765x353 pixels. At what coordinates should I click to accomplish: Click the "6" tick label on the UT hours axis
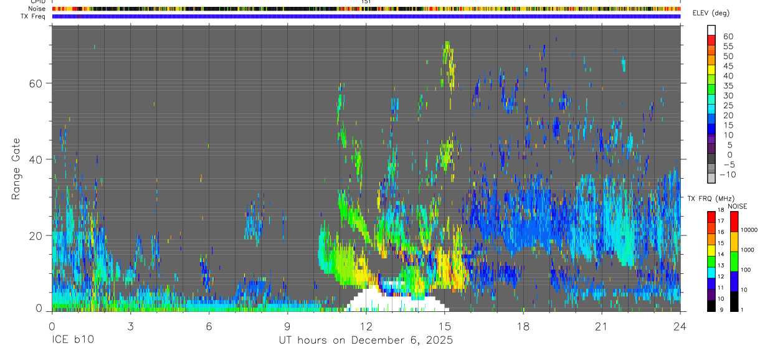[209, 326]
